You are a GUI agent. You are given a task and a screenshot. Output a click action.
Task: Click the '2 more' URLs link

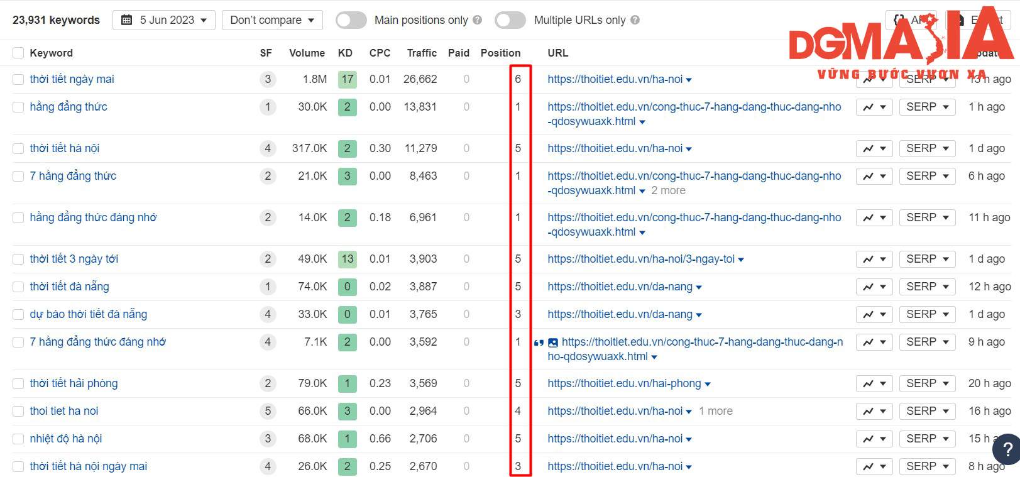point(668,190)
